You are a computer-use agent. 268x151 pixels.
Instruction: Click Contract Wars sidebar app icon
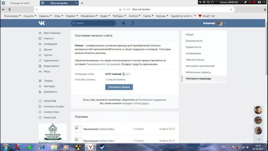pyautogui.click(x=40, y=112)
